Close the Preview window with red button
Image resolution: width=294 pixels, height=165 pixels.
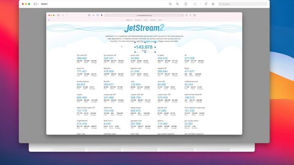tap(23, 4)
